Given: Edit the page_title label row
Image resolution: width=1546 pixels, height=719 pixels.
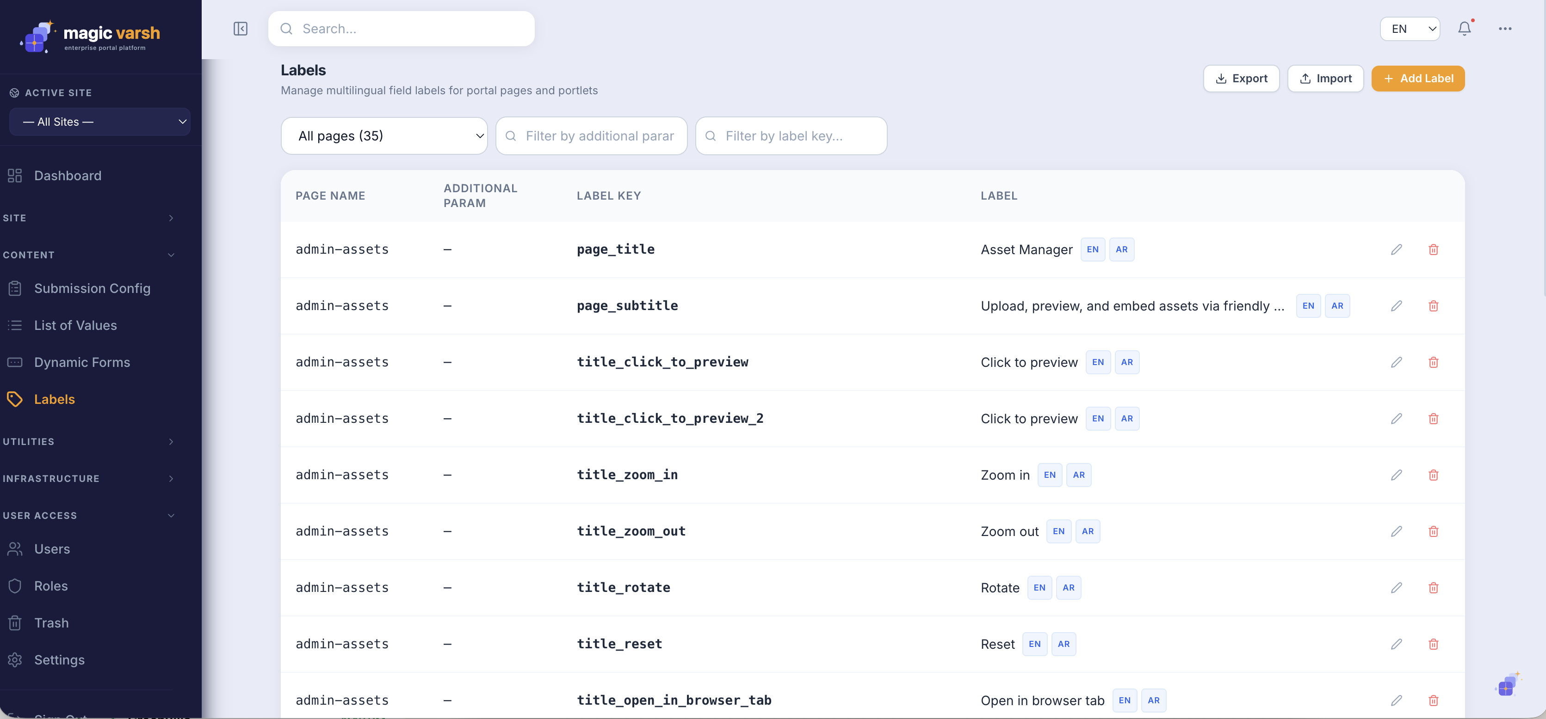Looking at the screenshot, I should point(1397,250).
